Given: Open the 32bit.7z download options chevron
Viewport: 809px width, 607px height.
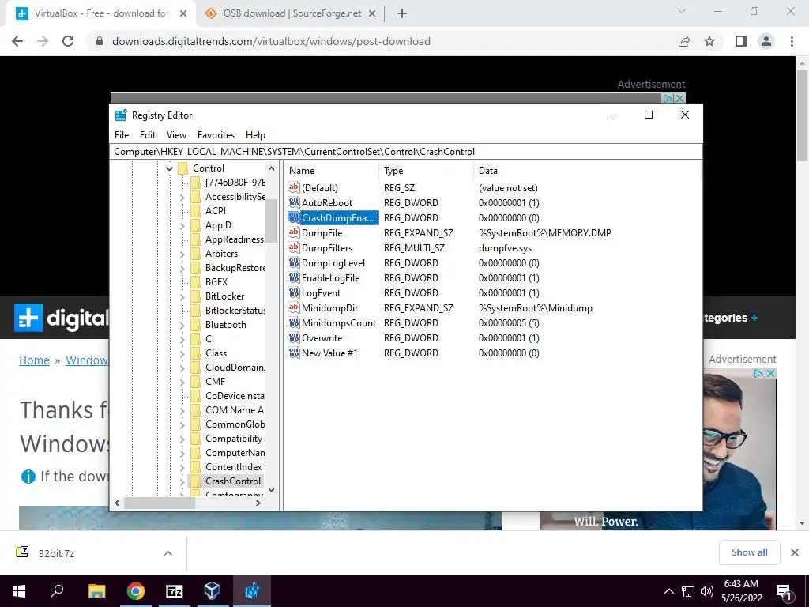Looking at the screenshot, I should coord(168,553).
